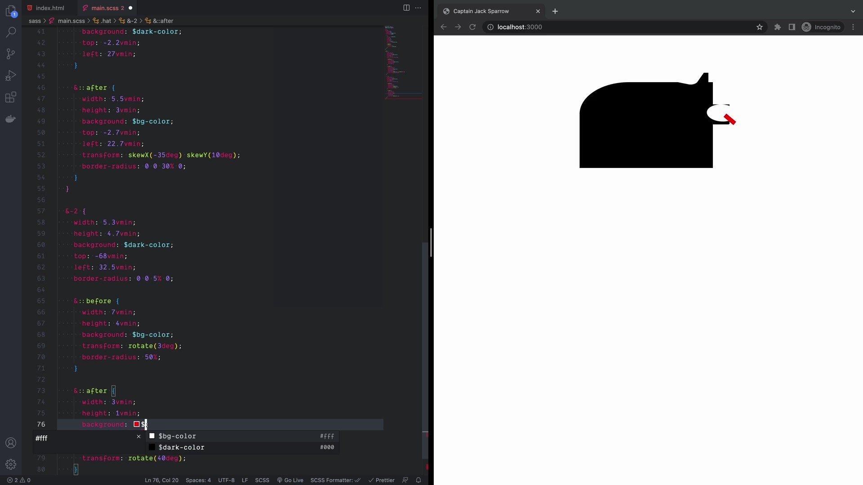Select $dark-color from autocomplete suggestions
The image size is (863, 485).
coord(182,447)
